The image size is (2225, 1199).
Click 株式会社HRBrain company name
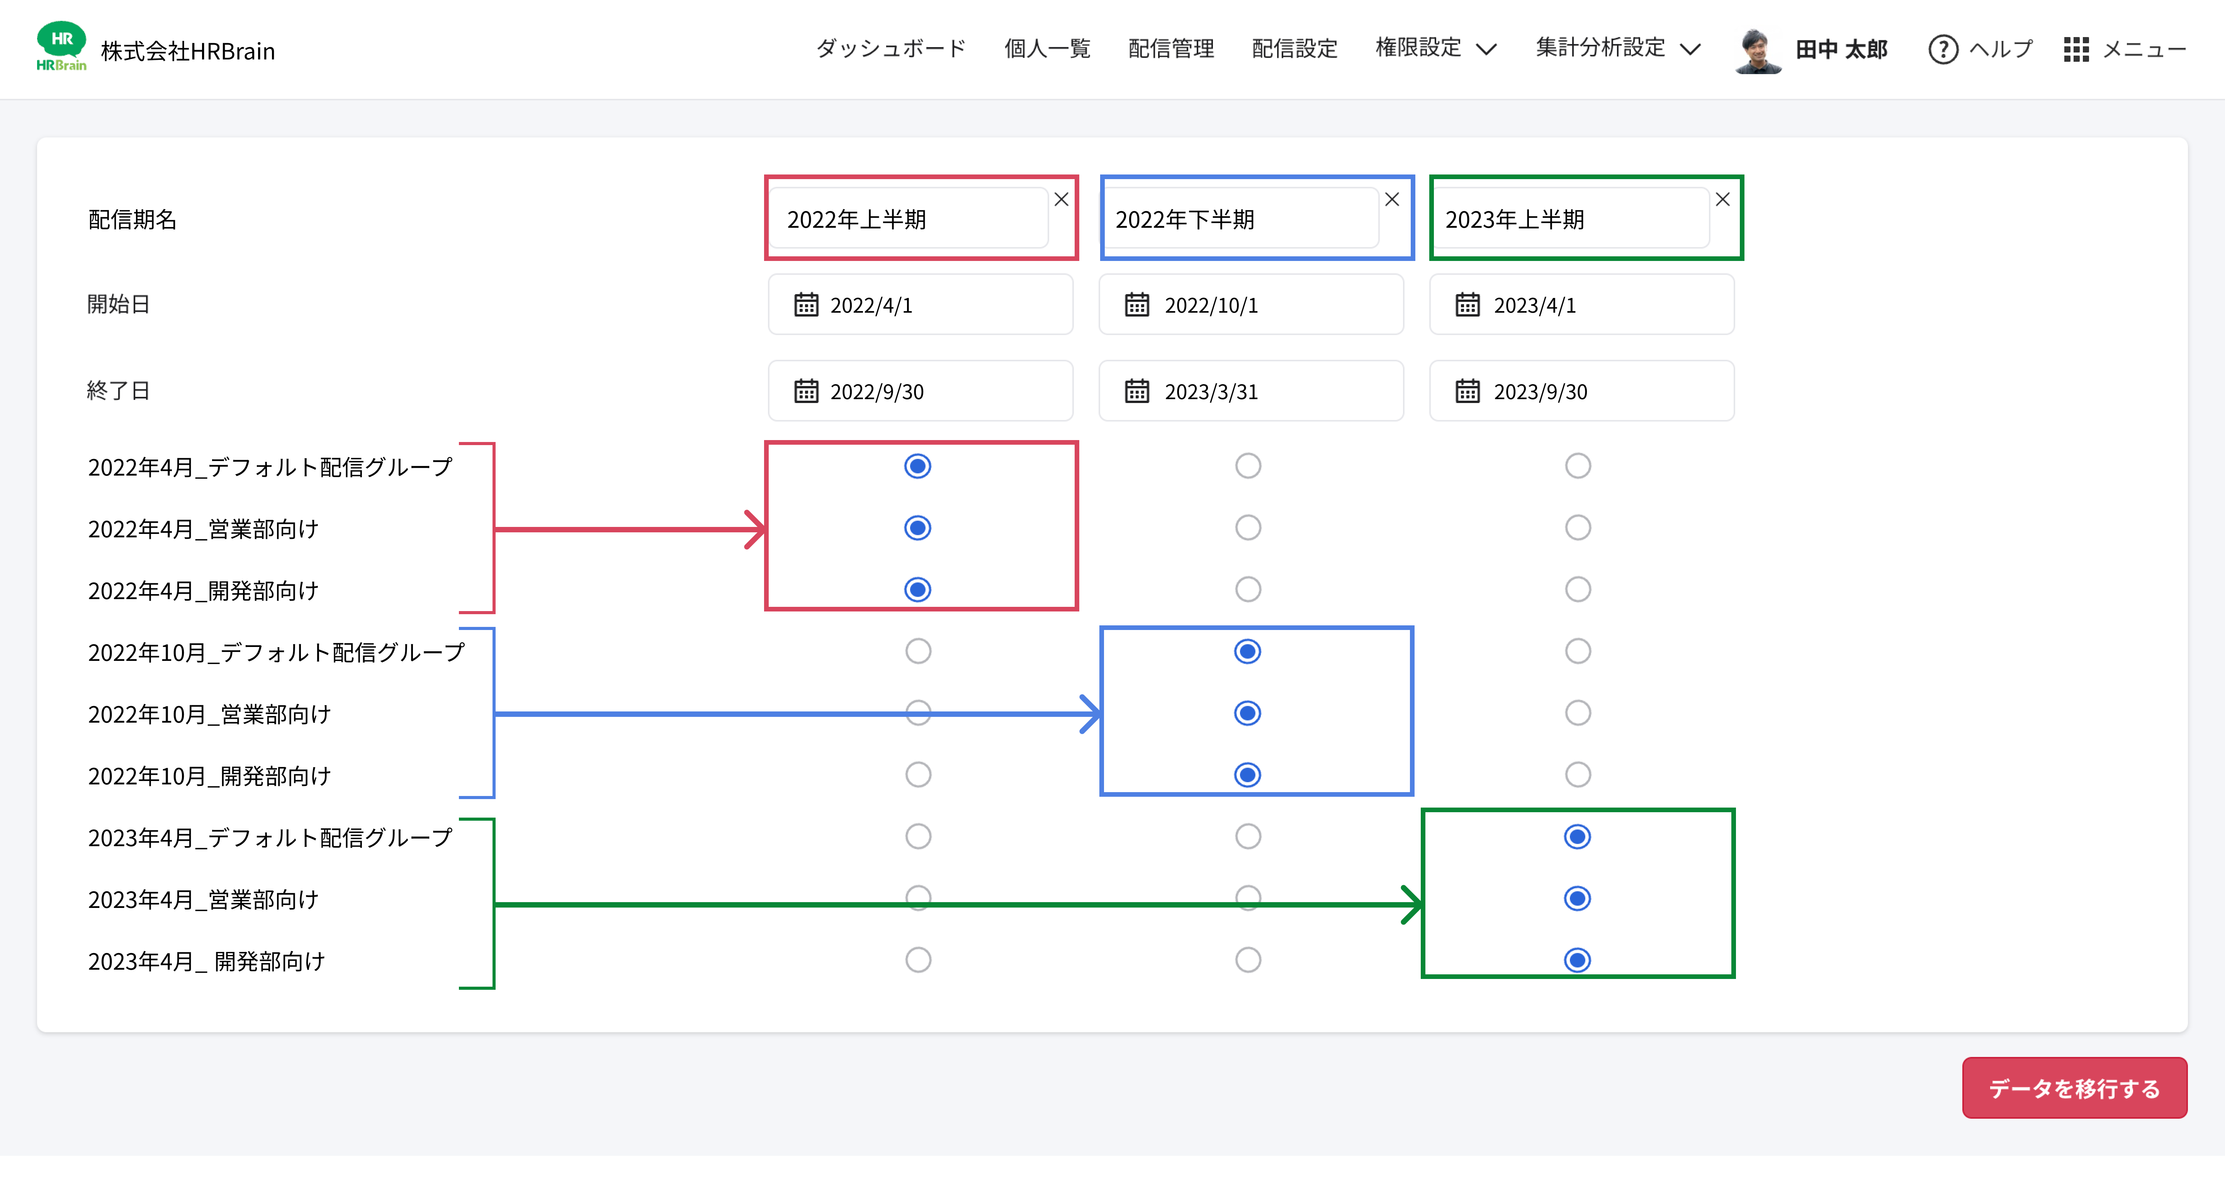point(187,51)
